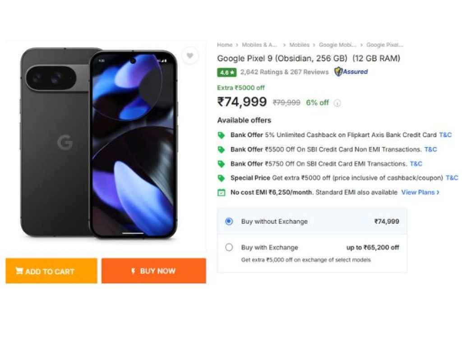Image resolution: width=462 pixels, height=341 pixels.
Task: Open Home breadcrumb link
Action: pos(225,45)
